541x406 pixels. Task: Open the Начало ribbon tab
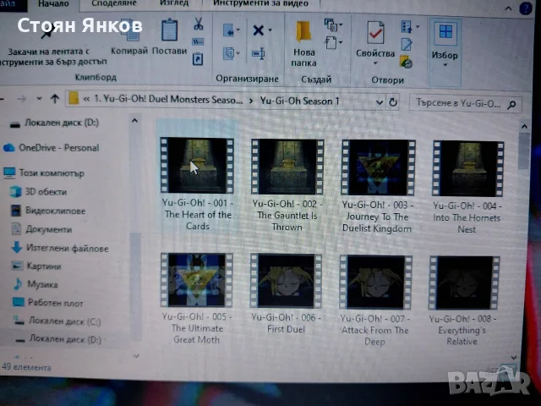53,4
